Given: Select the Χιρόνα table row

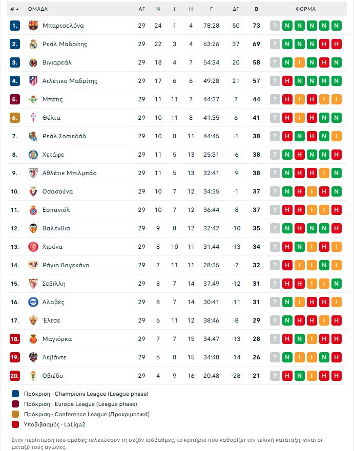Looking at the screenshot, I should [x=154, y=247].
